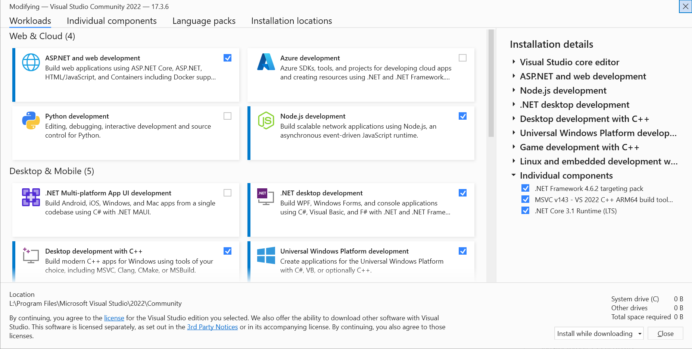692x349 pixels.
Task: Click the Web & Cloud (4) heading
Action: click(x=42, y=36)
